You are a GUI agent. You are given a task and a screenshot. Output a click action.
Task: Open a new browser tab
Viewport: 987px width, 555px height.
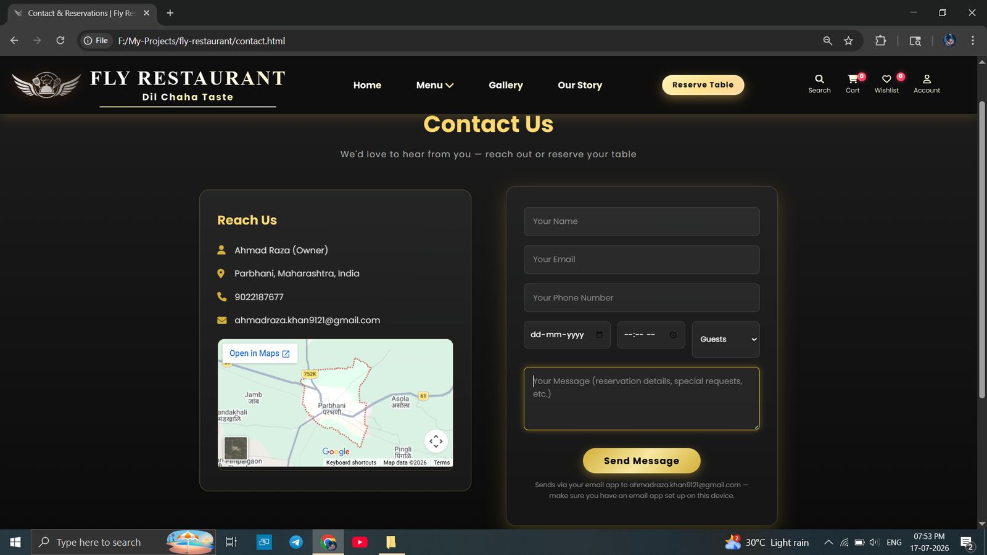click(x=170, y=13)
